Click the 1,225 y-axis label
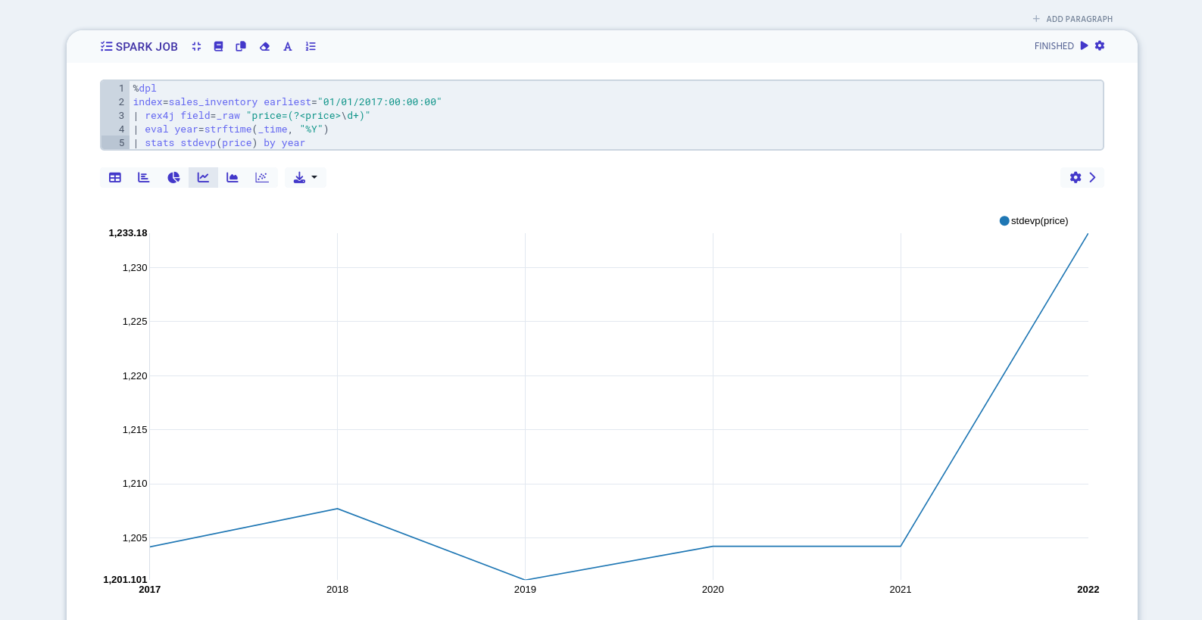The image size is (1202, 620). coord(135,322)
